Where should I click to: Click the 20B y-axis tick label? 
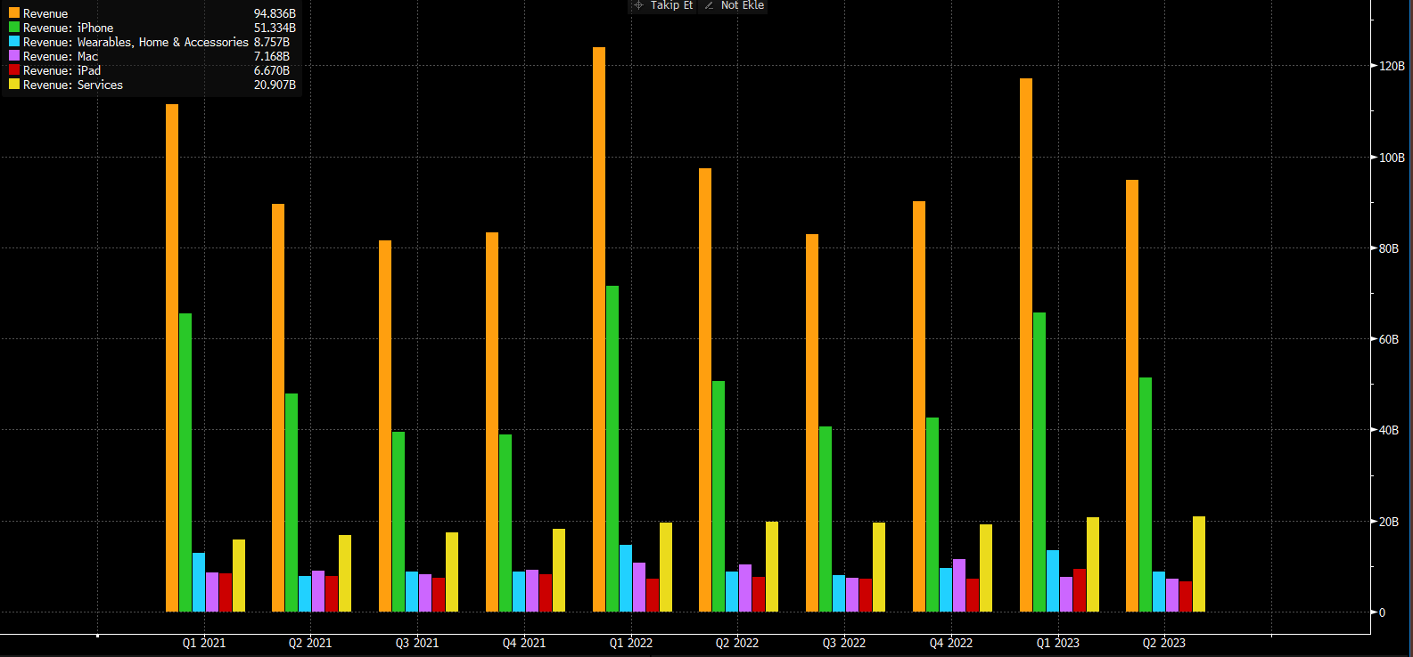[x=1389, y=522]
